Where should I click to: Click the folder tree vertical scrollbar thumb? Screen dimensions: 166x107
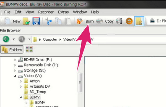click(80, 82)
